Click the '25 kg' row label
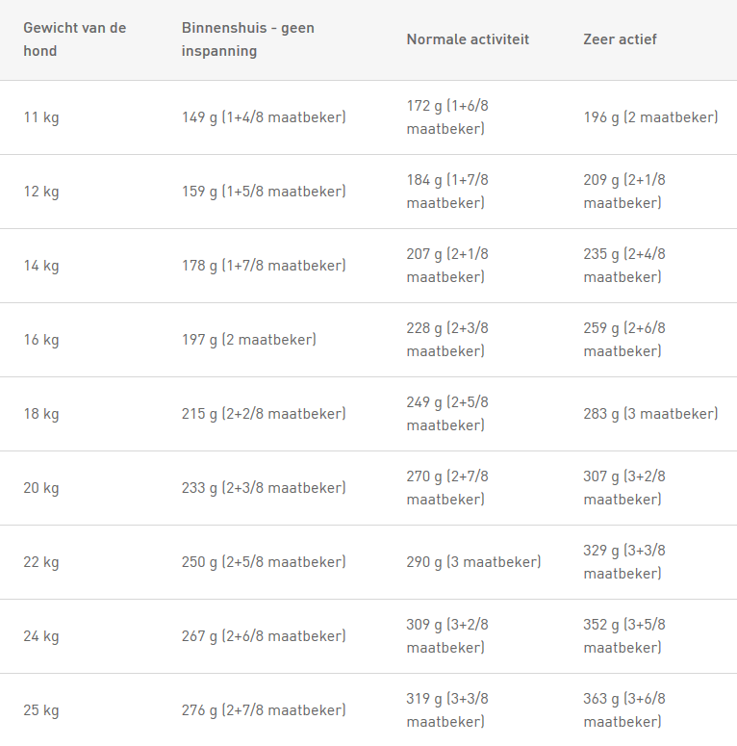This screenshot has height=746, width=737. coord(41,710)
